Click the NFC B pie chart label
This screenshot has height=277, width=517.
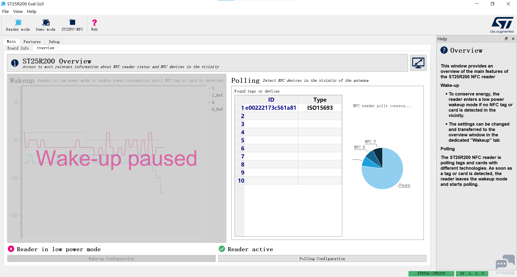click(x=359, y=147)
